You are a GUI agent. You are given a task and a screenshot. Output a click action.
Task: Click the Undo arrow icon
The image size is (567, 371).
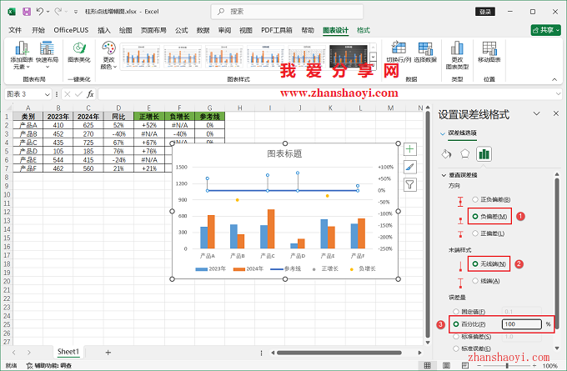coord(39,12)
